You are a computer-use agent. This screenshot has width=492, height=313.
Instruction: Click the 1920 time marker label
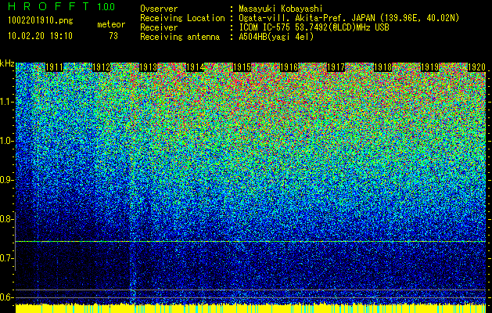(x=476, y=67)
